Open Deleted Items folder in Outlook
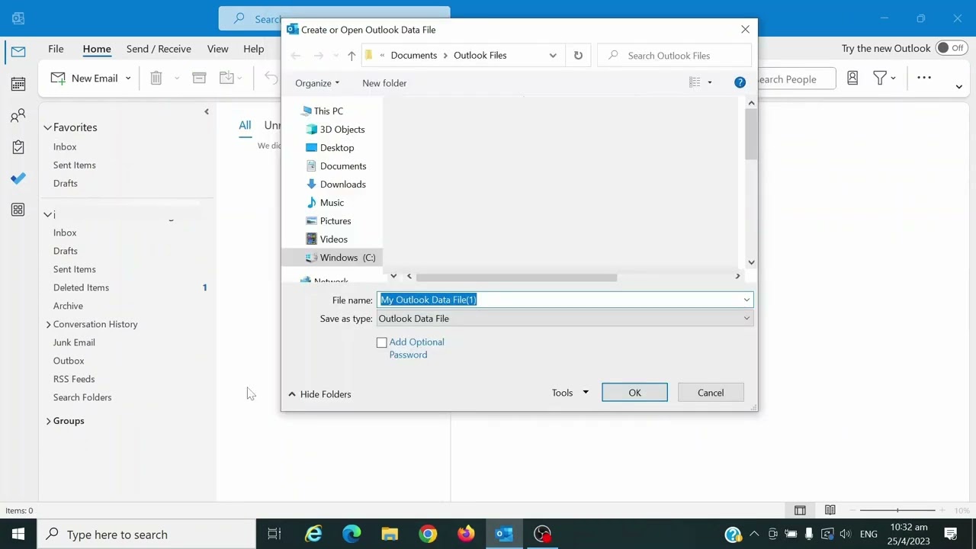Viewport: 976px width, 549px height. click(x=81, y=287)
